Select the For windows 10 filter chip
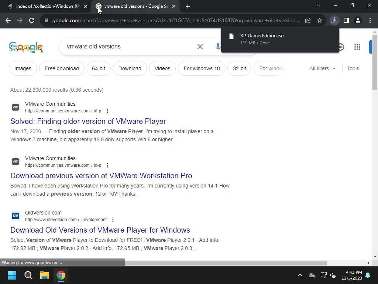378x284 pixels. tap(202, 68)
